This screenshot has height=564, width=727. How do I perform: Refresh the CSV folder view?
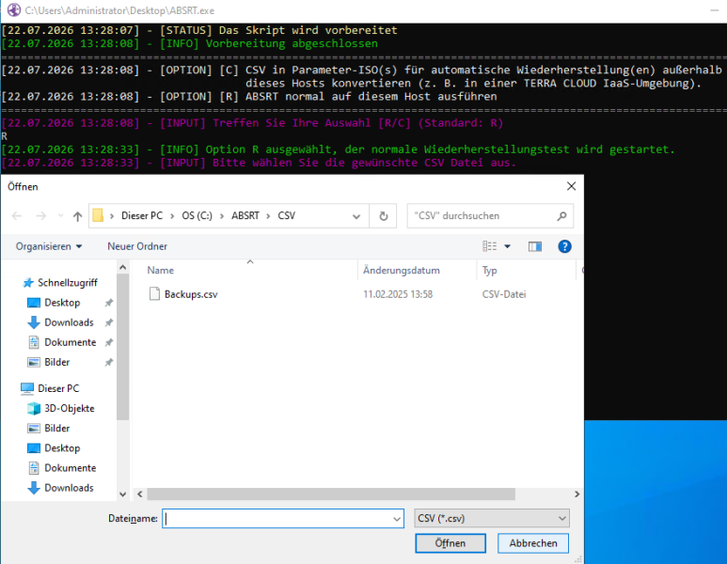384,216
